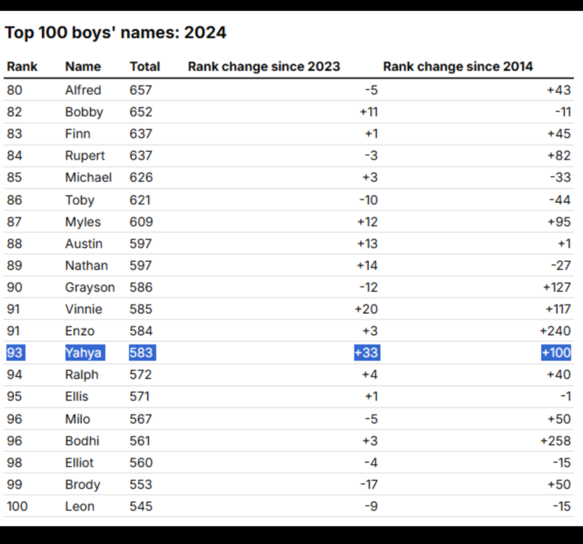Click rank 80 in Alfred's row
This screenshot has height=544, width=583.
[15, 90]
